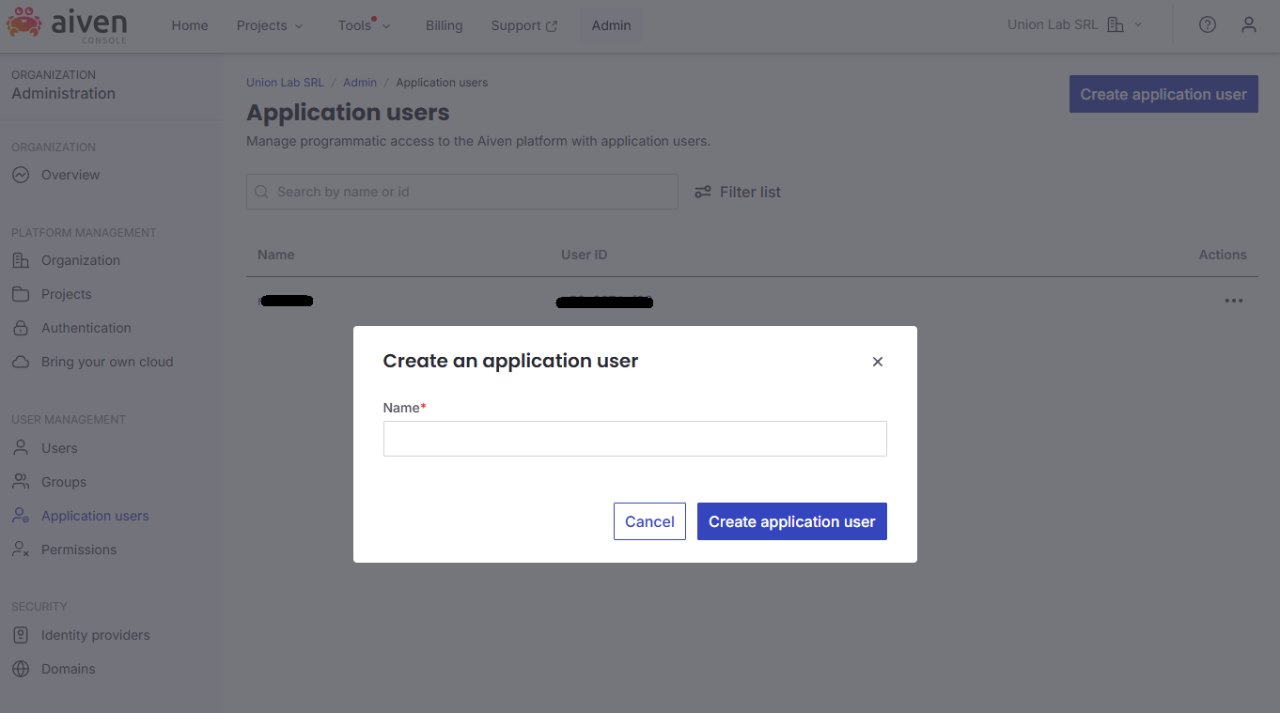1280x713 pixels.
Task: Select Identity providers under Security
Action: [95, 635]
